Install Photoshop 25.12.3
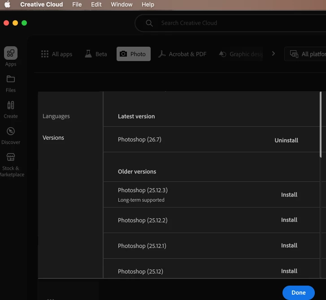 tap(289, 194)
